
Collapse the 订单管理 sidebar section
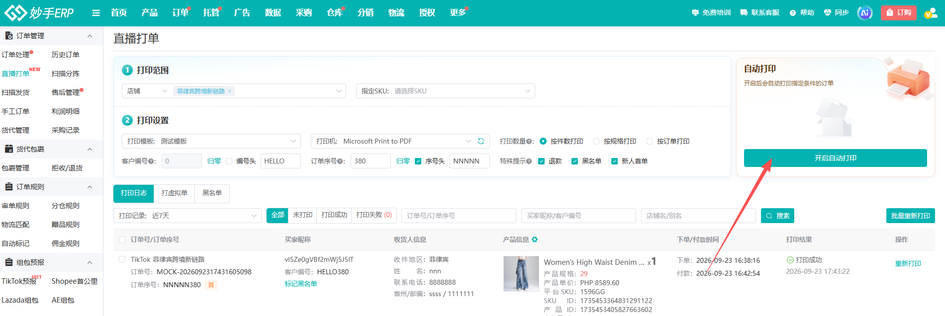point(90,36)
